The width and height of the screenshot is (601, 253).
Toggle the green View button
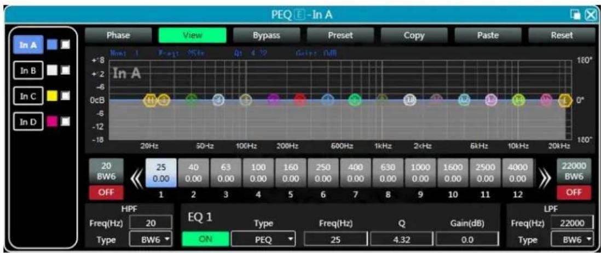coord(193,35)
